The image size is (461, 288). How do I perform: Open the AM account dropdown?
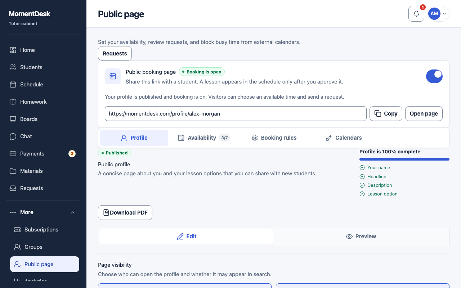click(x=438, y=14)
